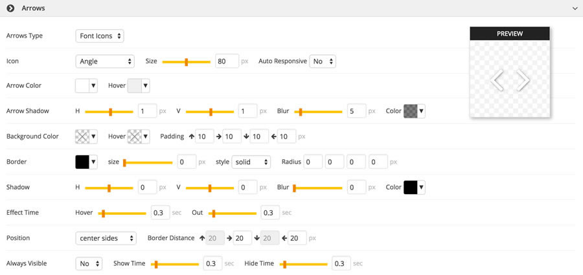Click the padding left-arrow icon
The width and height of the screenshot is (583, 275).
tap(273, 137)
